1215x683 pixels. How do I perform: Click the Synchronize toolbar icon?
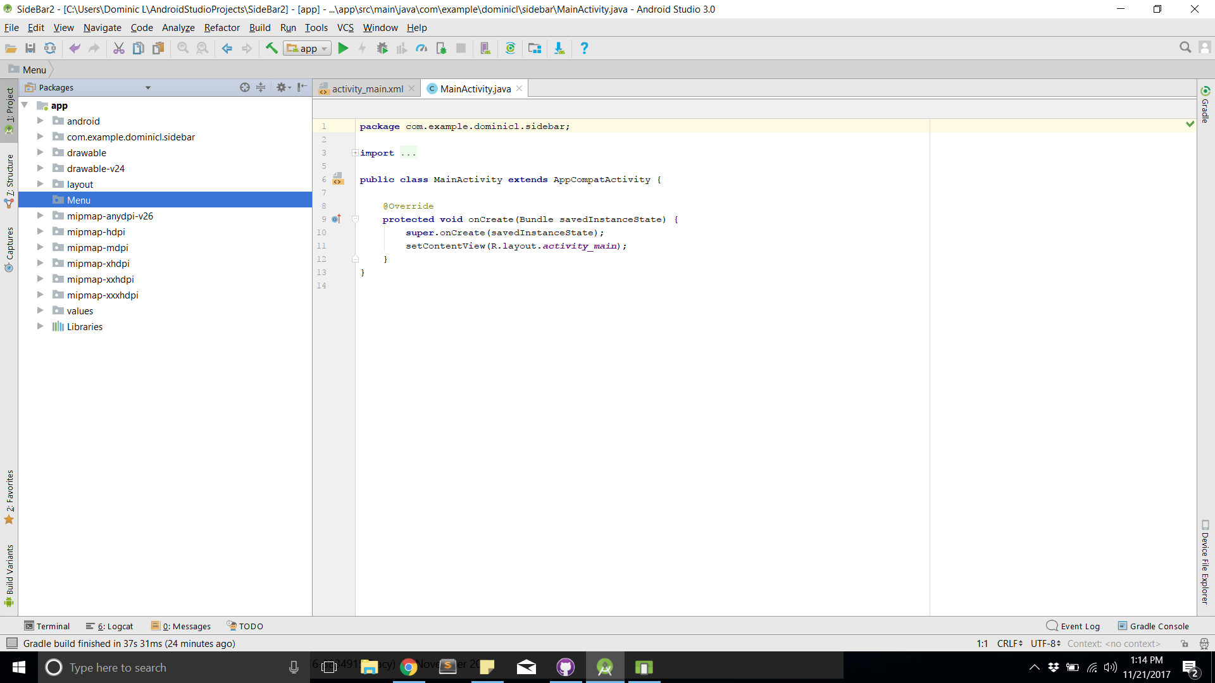[x=50, y=48]
